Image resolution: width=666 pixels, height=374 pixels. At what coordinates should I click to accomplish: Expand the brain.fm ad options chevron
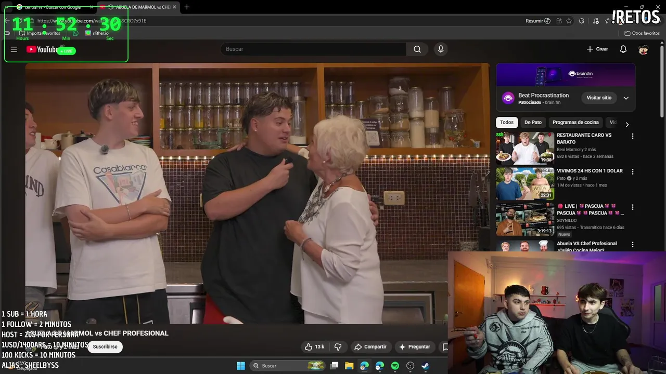[x=626, y=98]
